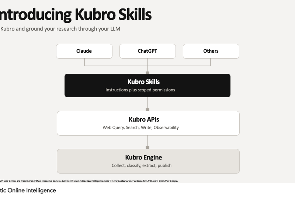The image size is (295, 199).
Task: Click the 'ntroducing Kubro Skills' slide title
Action: pyautogui.click(x=76, y=14)
